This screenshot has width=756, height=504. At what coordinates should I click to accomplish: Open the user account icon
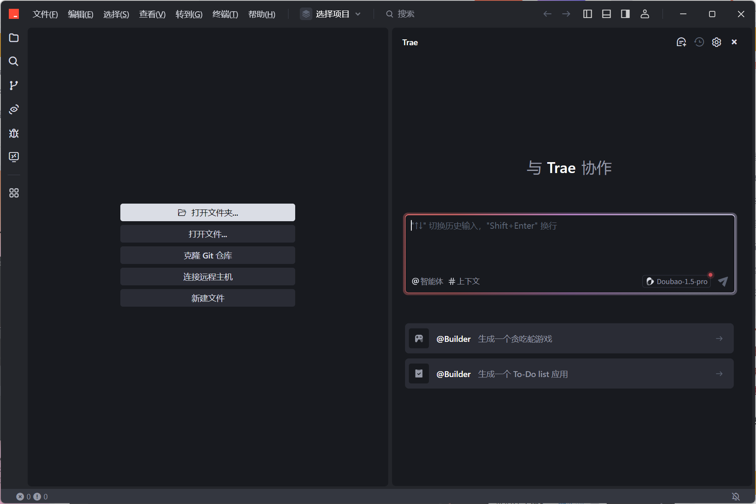coord(645,14)
